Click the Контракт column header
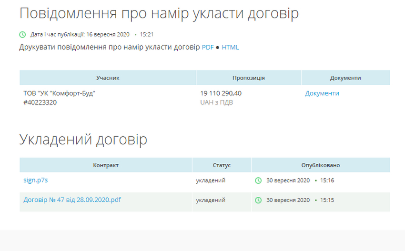405x251 pixels. coord(106,165)
